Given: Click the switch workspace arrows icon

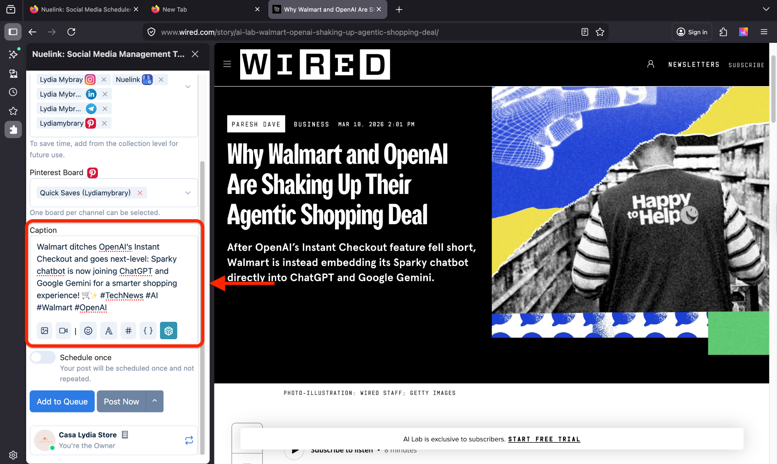Looking at the screenshot, I should [189, 440].
